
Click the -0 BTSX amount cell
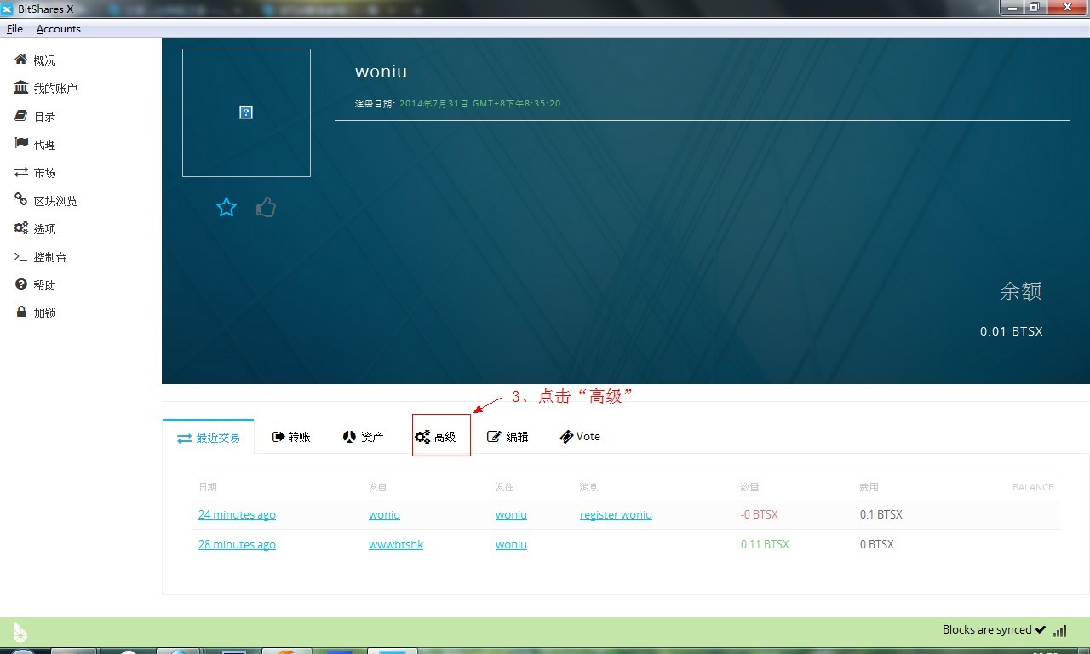[x=760, y=515]
